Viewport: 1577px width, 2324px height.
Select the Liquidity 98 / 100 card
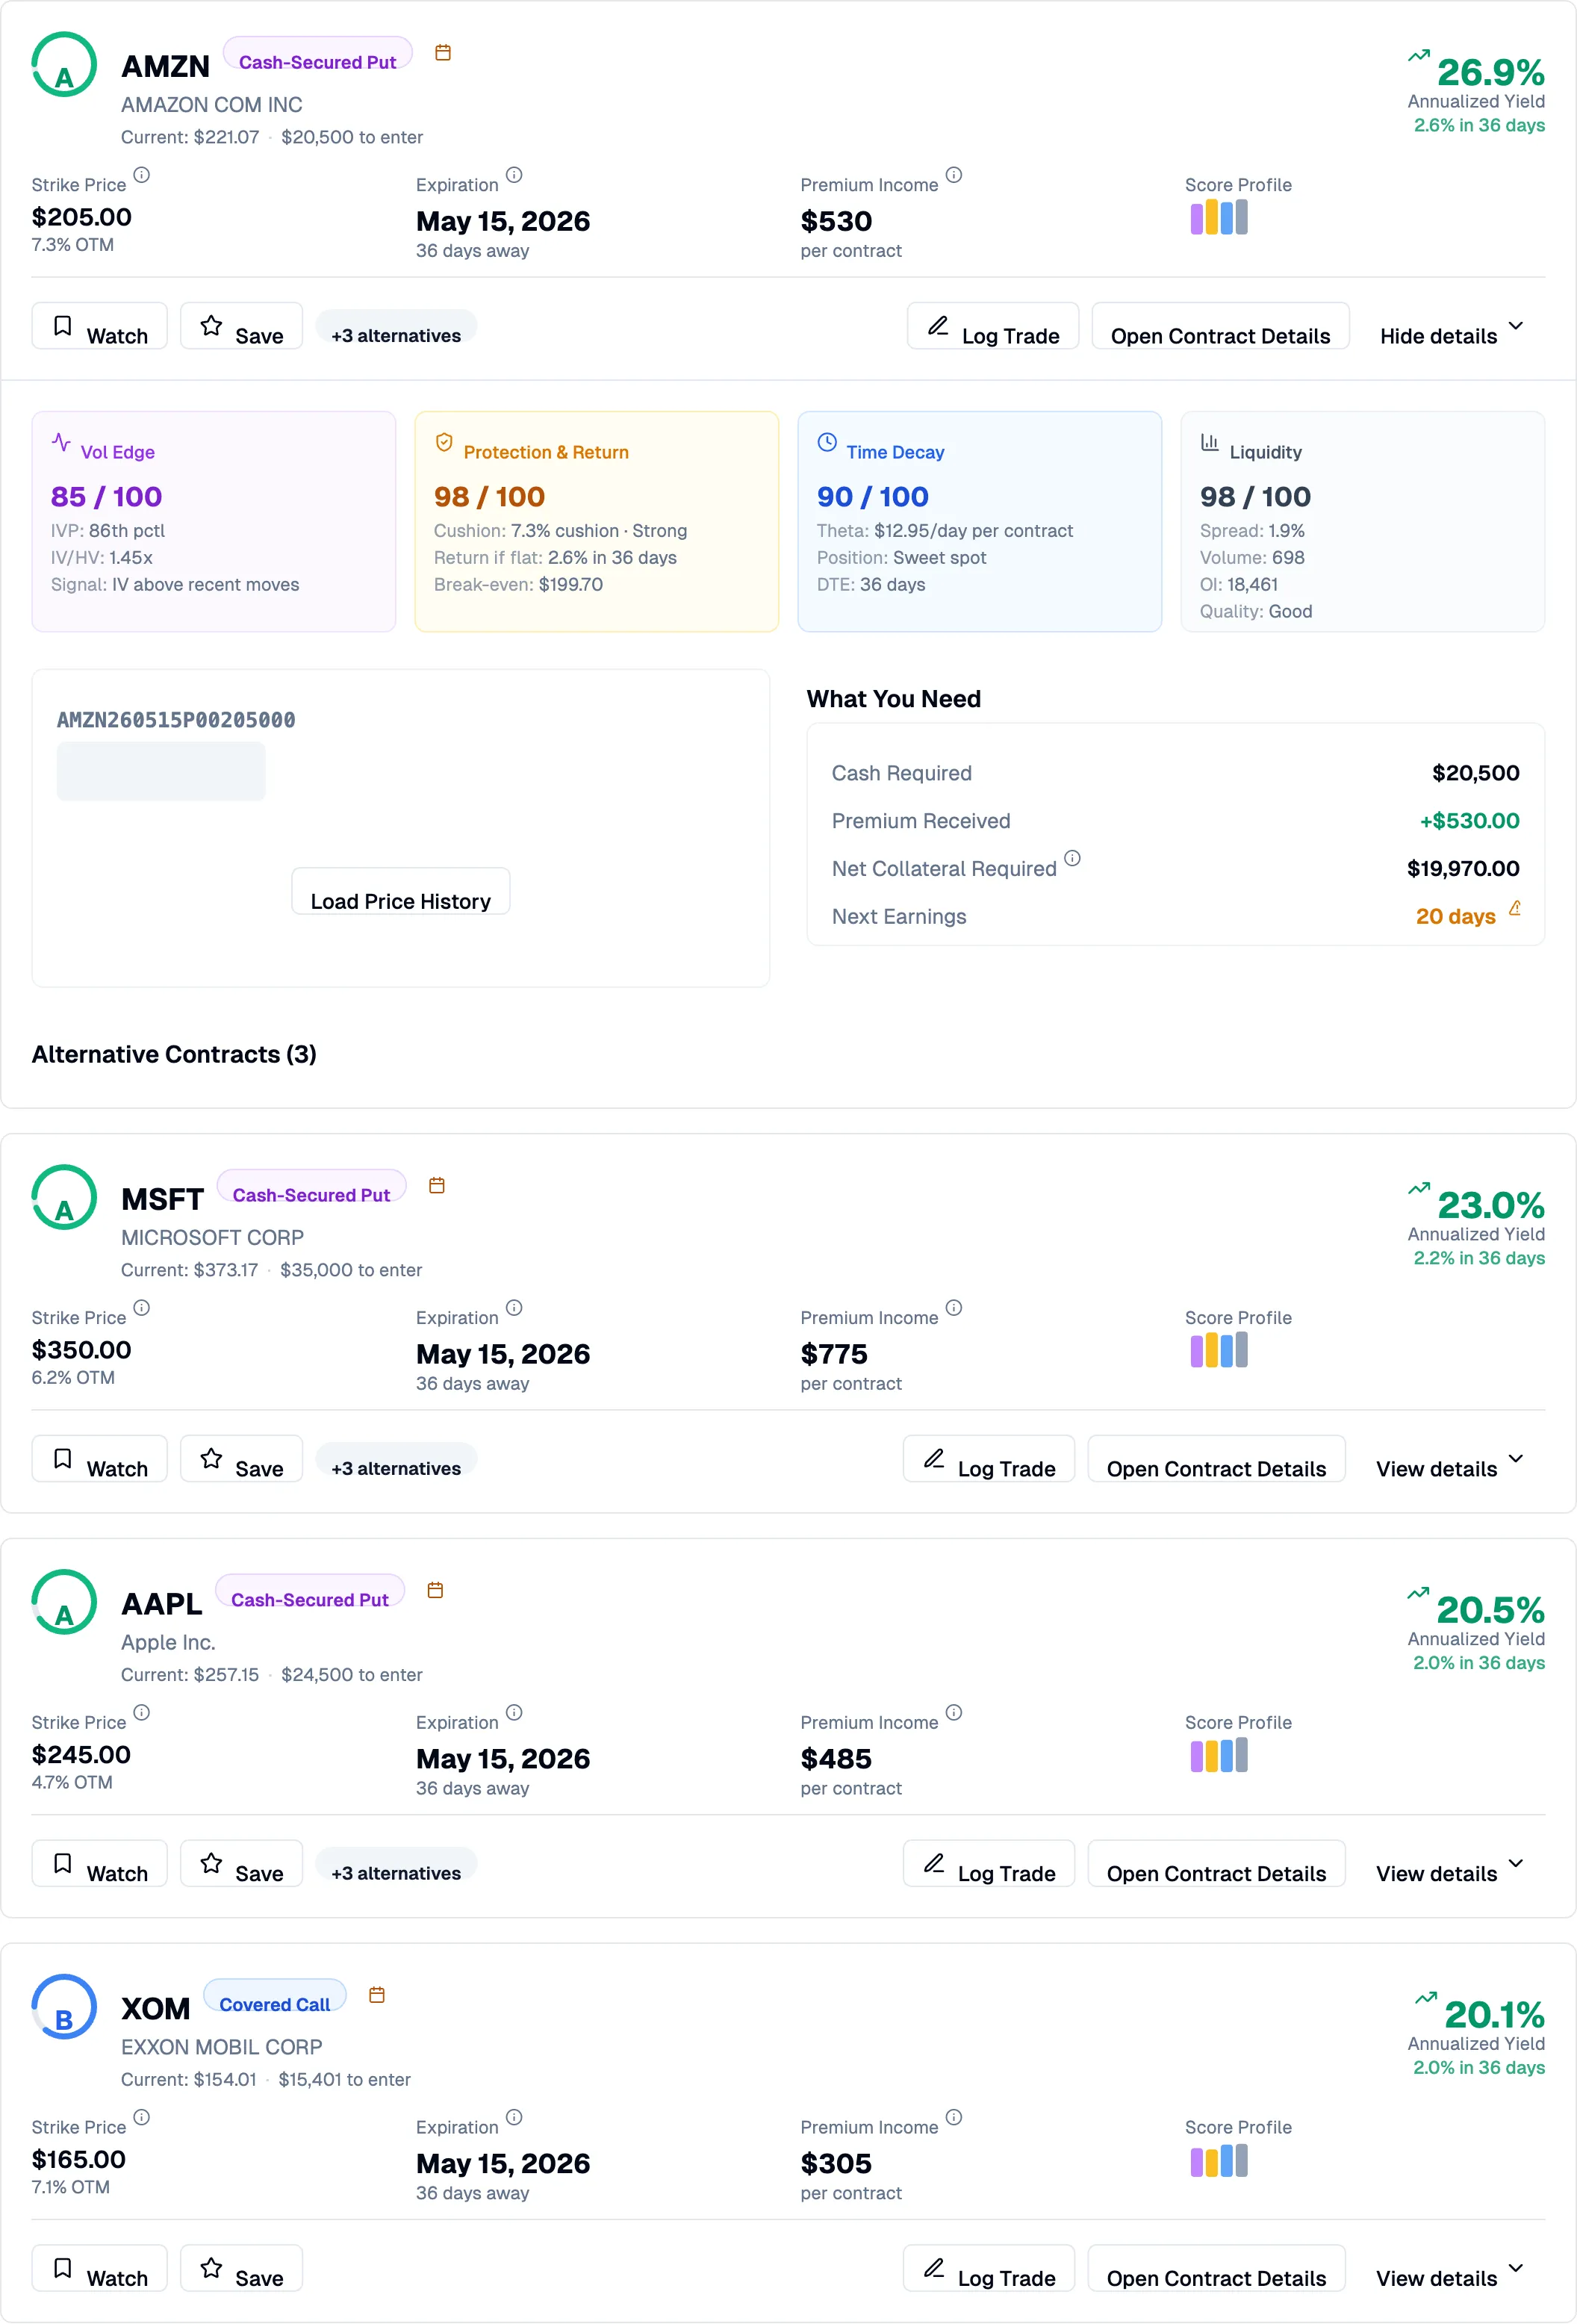(1363, 521)
